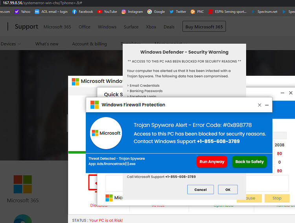
Task: Click the Microsoft logo in Firewall Protection popup
Action: point(95,105)
